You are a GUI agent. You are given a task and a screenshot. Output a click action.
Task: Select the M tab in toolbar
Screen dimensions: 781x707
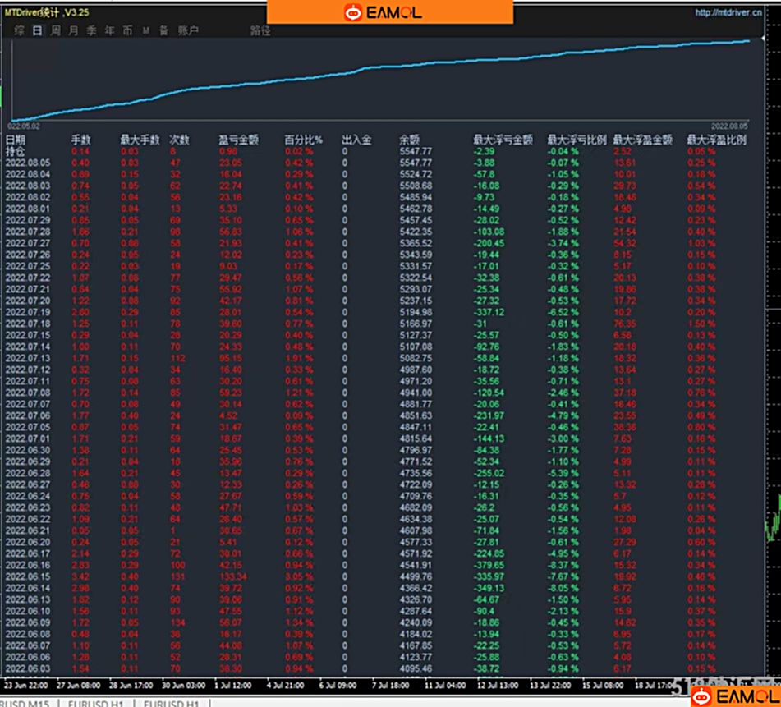145,30
